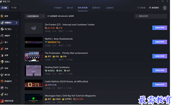Select the 法师 class icon

(2, 49)
